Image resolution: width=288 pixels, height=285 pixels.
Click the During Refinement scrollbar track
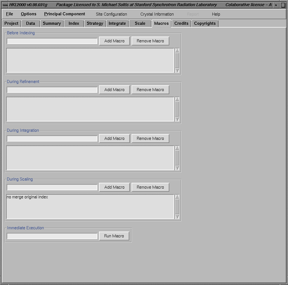[x=177, y=109]
